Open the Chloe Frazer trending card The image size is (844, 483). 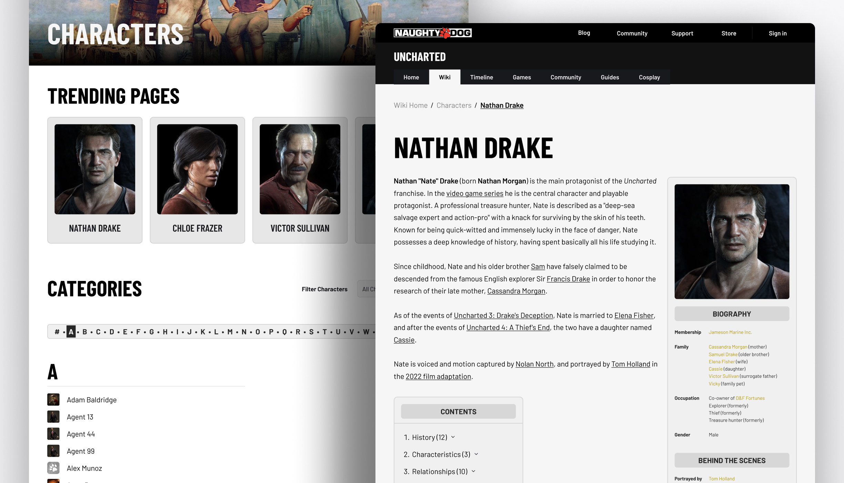(198, 180)
